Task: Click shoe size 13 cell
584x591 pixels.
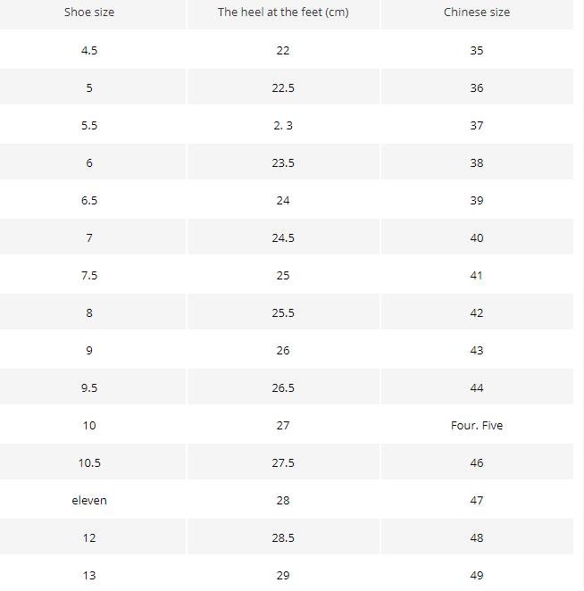Action: pyautogui.click(x=89, y=576)
